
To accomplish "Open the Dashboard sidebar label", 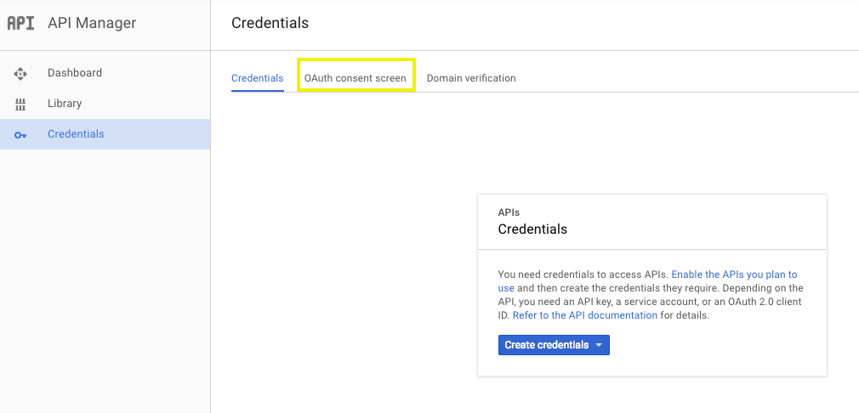I will [x=75, y=73].
